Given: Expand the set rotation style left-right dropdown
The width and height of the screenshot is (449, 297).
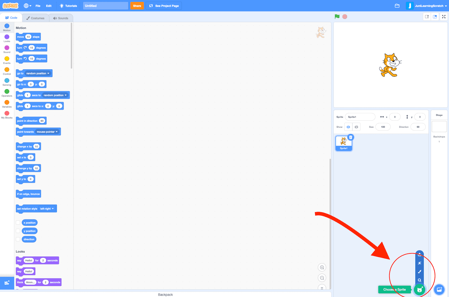Looking at the screenshot, I should (47, 209).
